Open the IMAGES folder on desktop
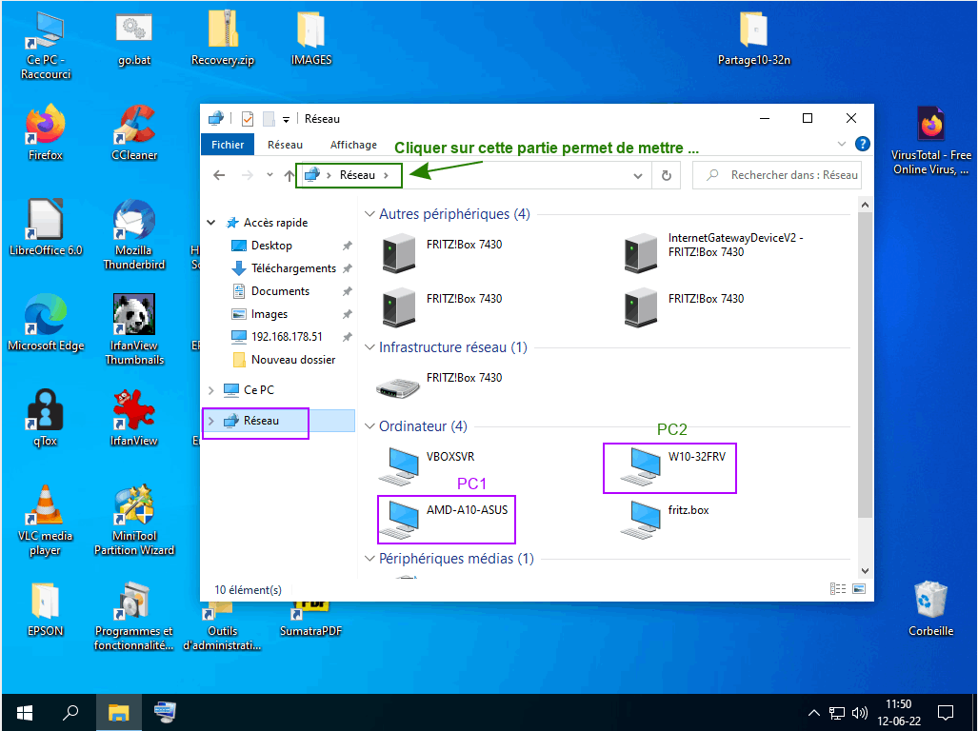Viewport: 978px width, 731px height. [311, 39]
